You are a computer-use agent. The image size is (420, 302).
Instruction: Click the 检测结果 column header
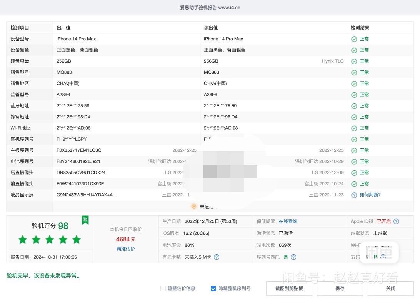[360, 28]
